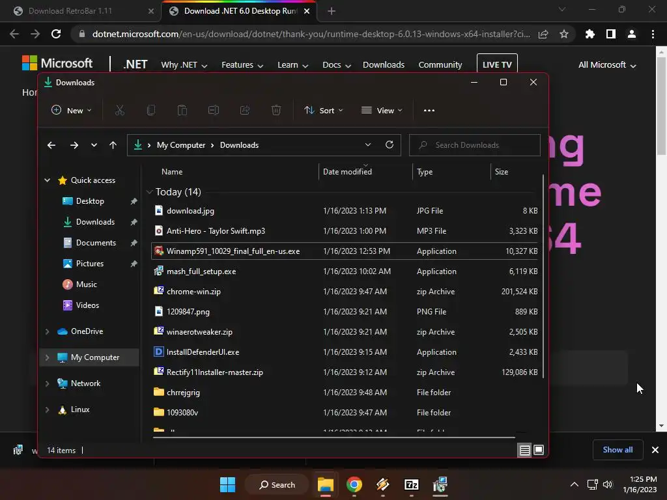Open the Docs menu on Microsoft site

(337, 65)
